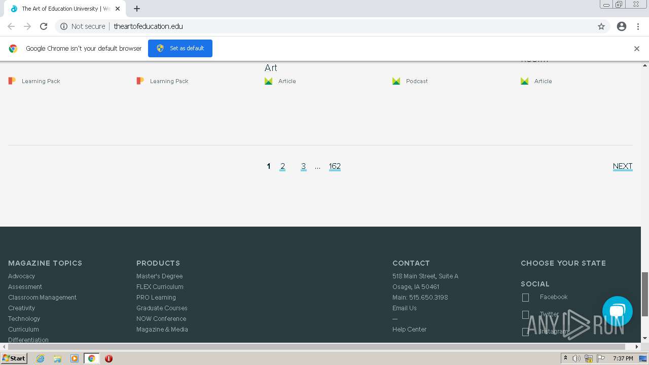The height and width of the screenshot is (365, 649).
Task: Click the Show desktop tray button
Action: point(642,358)
